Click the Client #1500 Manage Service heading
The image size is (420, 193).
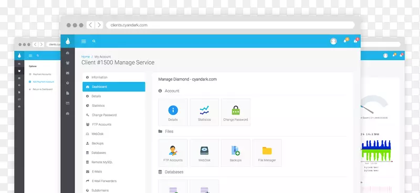(118, 62)
